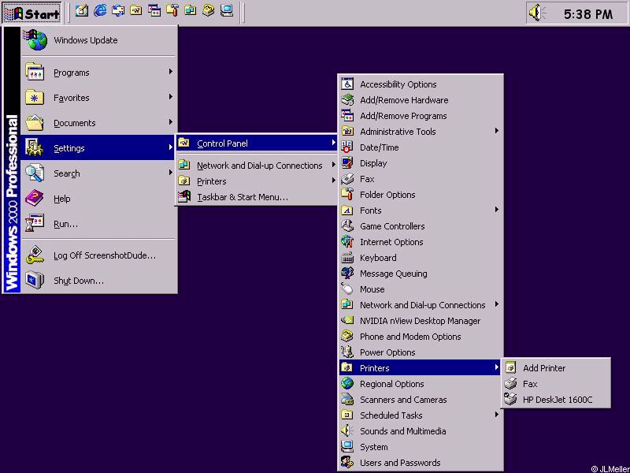Screen dimensions: 630x473
Task: Open the Scanners and Cameras icon
Action: click(x=347, y=399)
